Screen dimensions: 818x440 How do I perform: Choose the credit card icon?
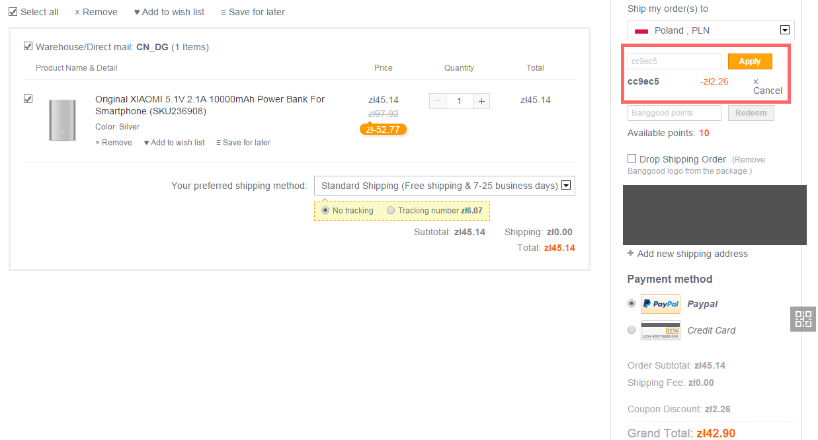tap(661, 330)
